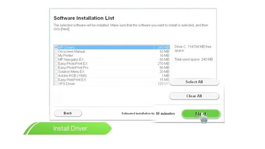Select the MP Drivers row text
265x149 pixels.
point(66,48)
